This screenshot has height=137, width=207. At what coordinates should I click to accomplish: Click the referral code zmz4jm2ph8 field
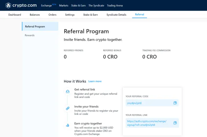coord(152,103)
